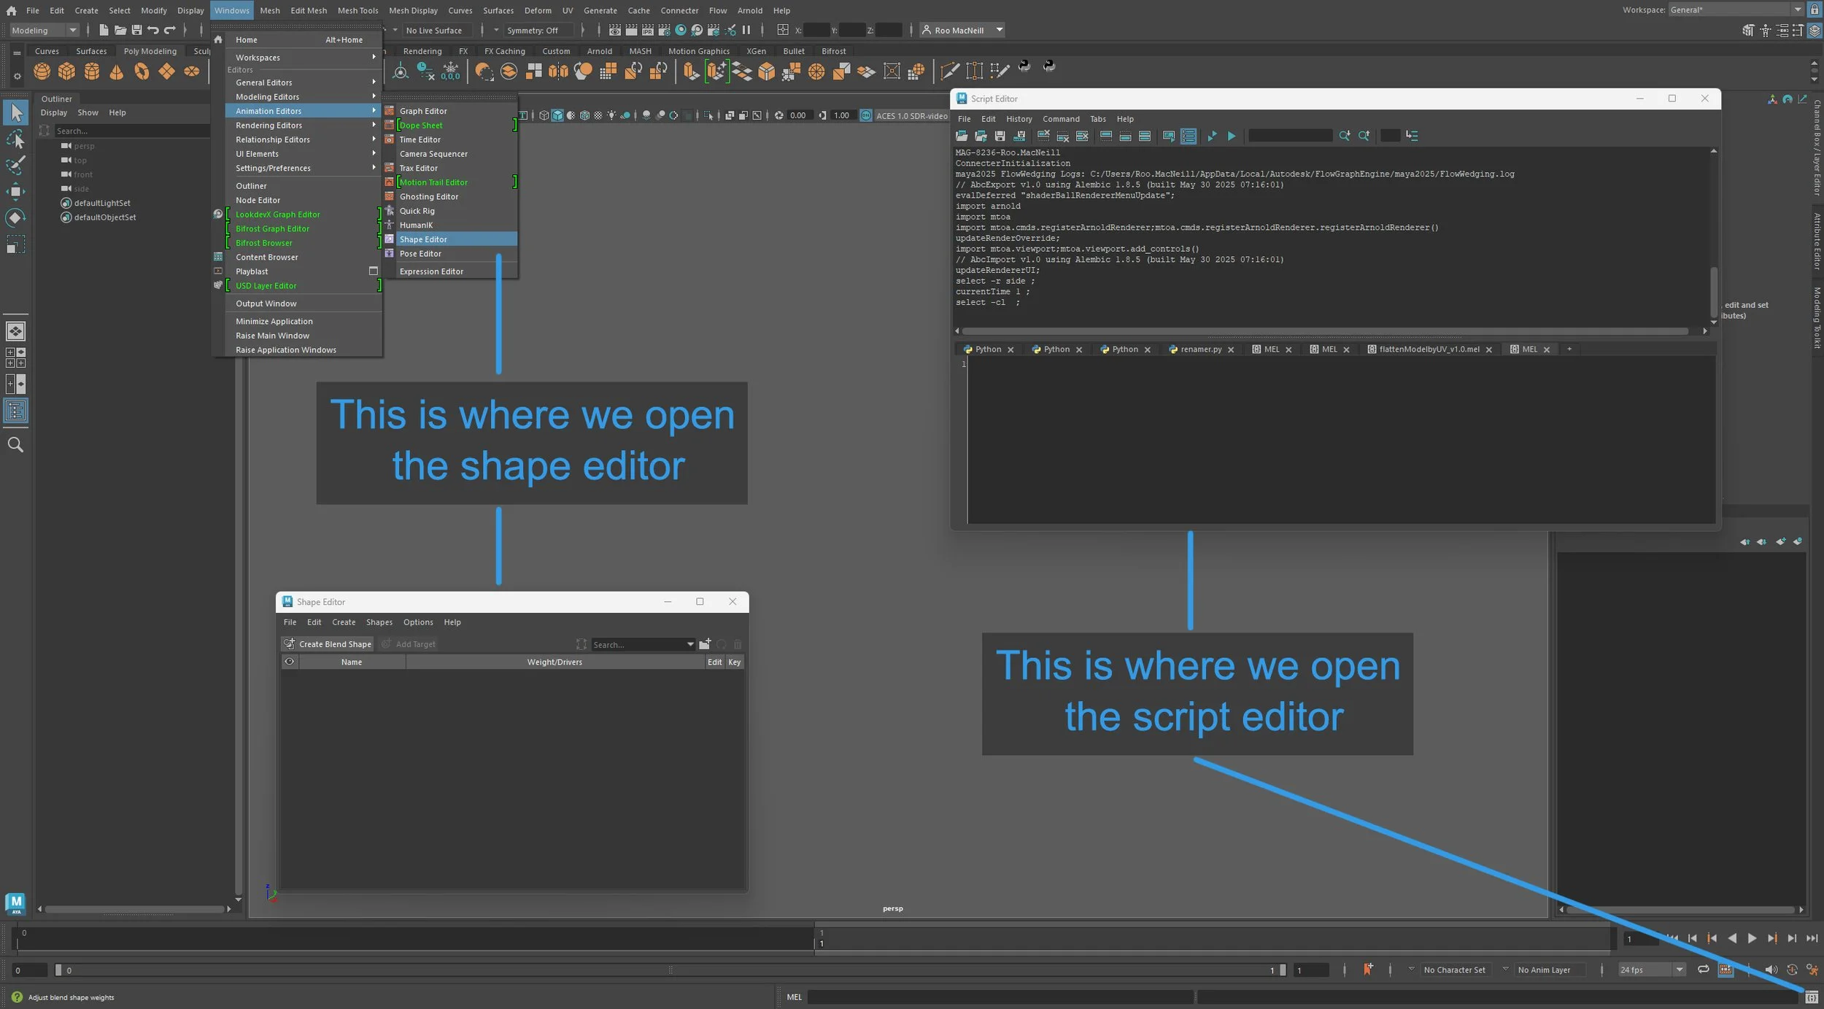This screenshot has height=1009, width=1824.
Task: Click the polygon cube shelf icon
Action: [x=67, y=71]
